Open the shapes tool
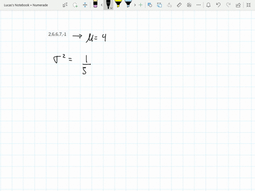The width and height of the screenshot is (255, 191). click(x=150, y=5)
